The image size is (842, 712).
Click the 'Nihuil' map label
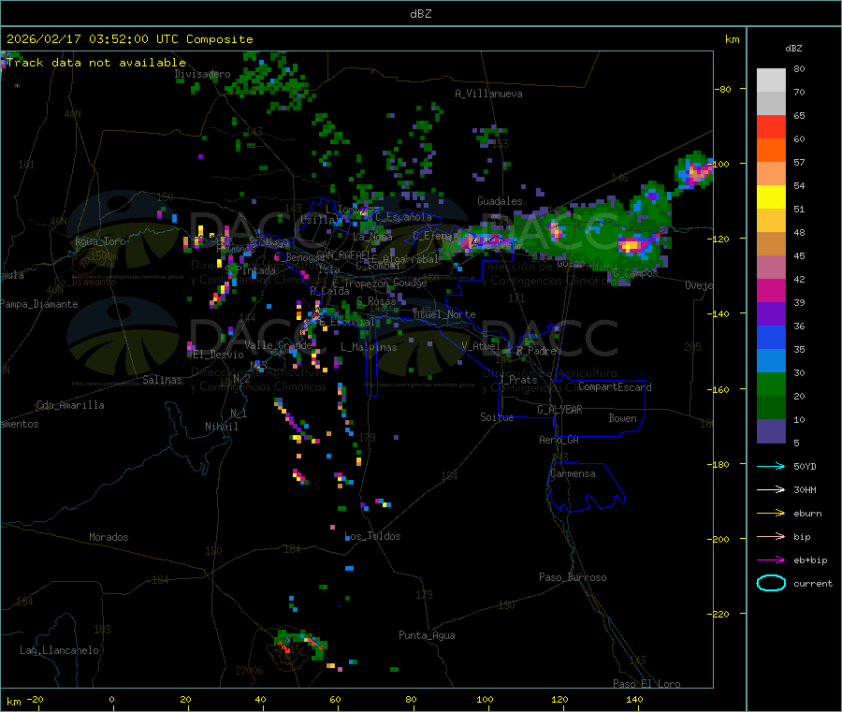pyautogui.click(x=221, y=427)
